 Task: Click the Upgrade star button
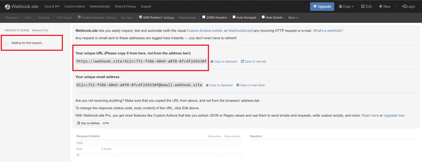(322, 7)
